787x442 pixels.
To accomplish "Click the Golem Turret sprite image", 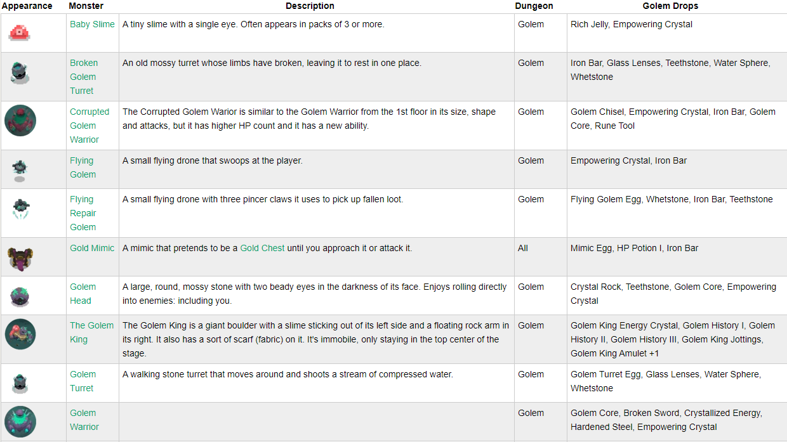I will pyautogui.click(x=20, y=383).
